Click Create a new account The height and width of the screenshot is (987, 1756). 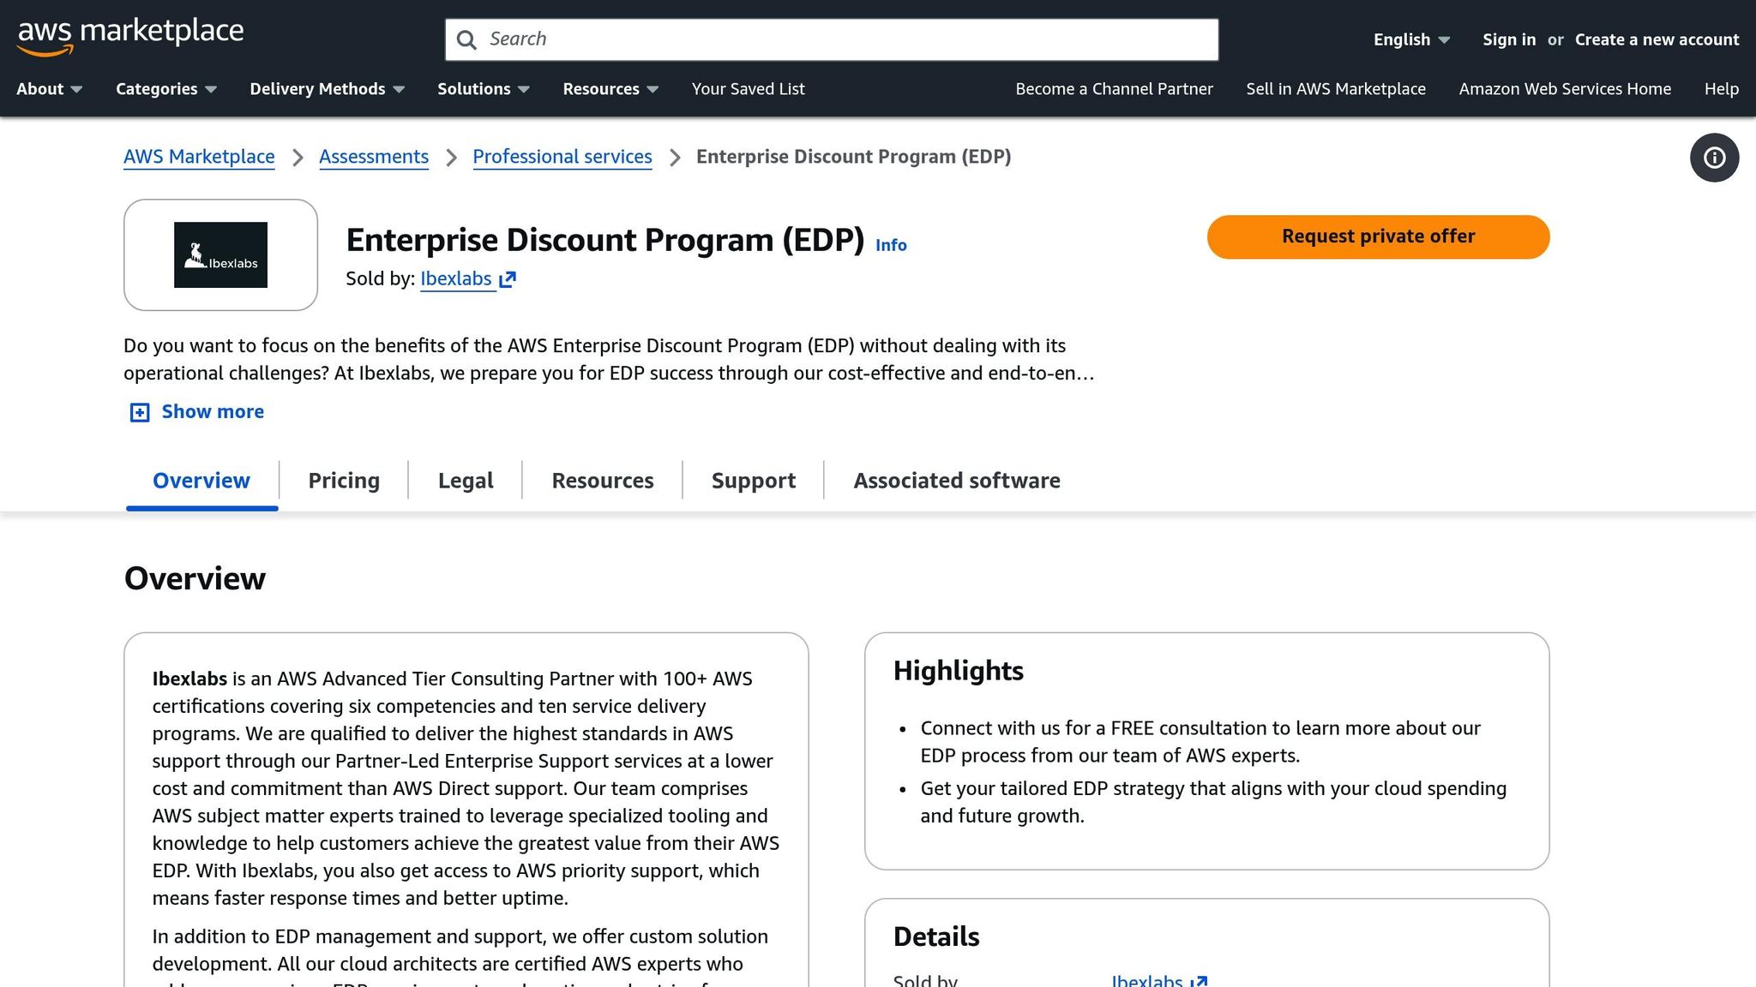(1657, 39)
